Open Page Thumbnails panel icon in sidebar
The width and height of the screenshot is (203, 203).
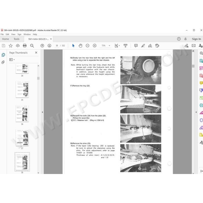[3, 55]
